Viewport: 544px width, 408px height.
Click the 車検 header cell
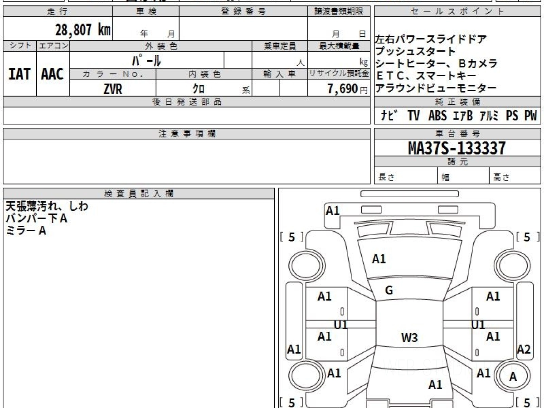click(x=146, y=12)
